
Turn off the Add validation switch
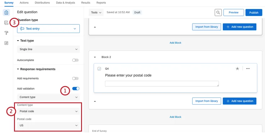tap(76, 88)
